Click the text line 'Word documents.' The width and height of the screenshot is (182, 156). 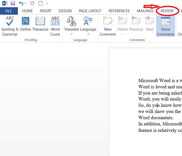[156, 118]
